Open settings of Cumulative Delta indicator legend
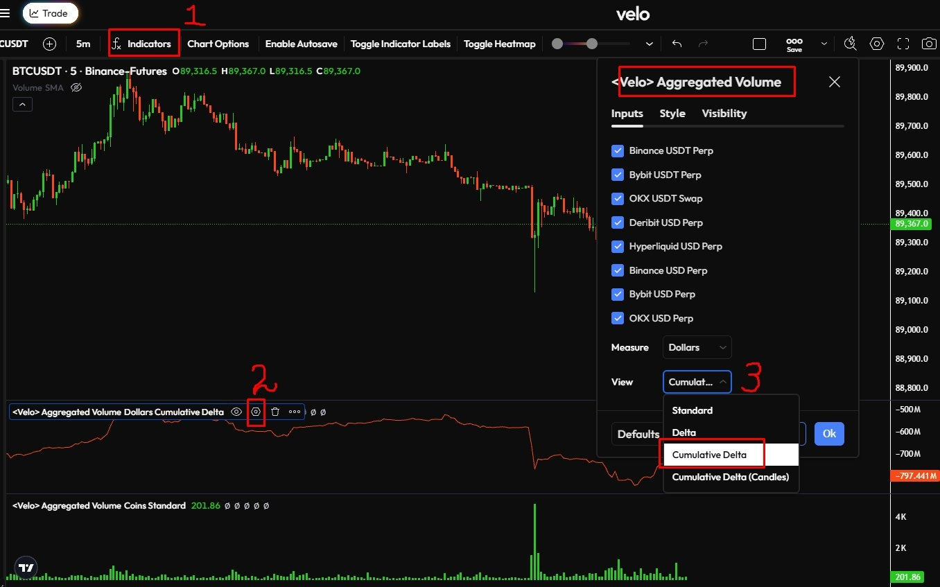940x587 pixels. tap(256, 412)
